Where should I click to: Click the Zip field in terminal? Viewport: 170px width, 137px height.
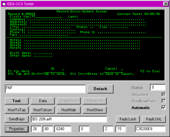click(x=119, y=27)
